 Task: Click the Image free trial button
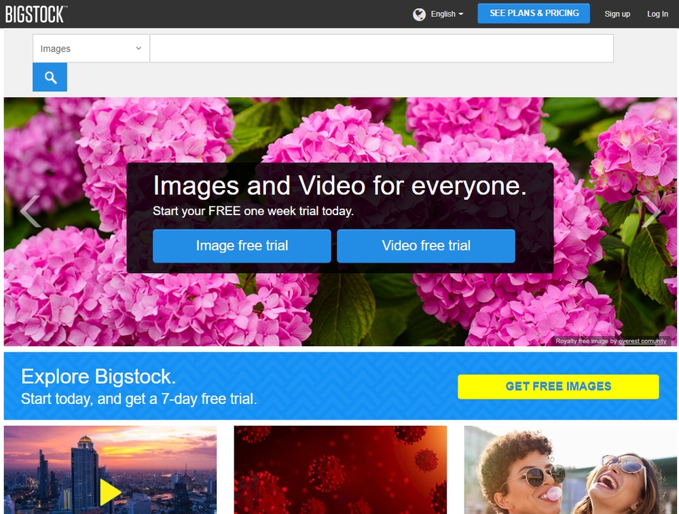242,246
